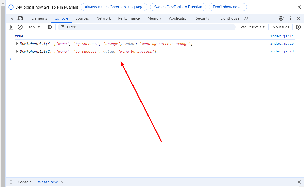This screenshot has width=304, height=187.
Task: Open the three-dot customize DevTools menu
Action: (x=290, y=18)
